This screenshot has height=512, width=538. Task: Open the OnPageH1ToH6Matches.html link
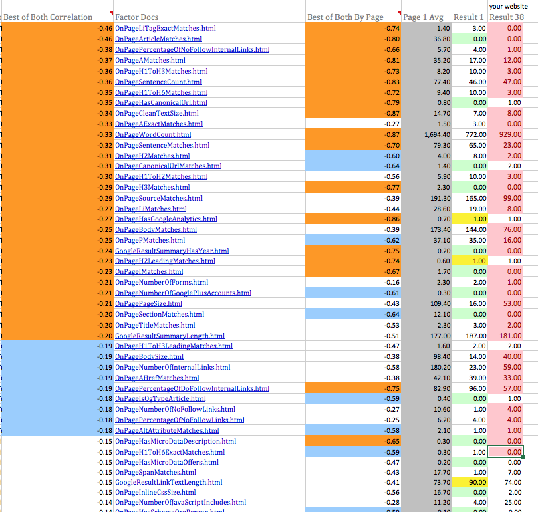point(161,92)
